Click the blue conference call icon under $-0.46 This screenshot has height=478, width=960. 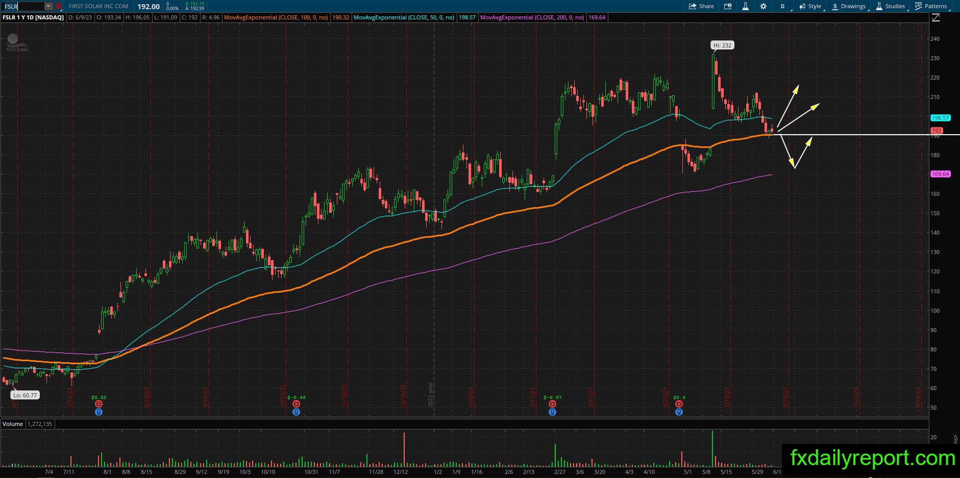coord(296,412)
